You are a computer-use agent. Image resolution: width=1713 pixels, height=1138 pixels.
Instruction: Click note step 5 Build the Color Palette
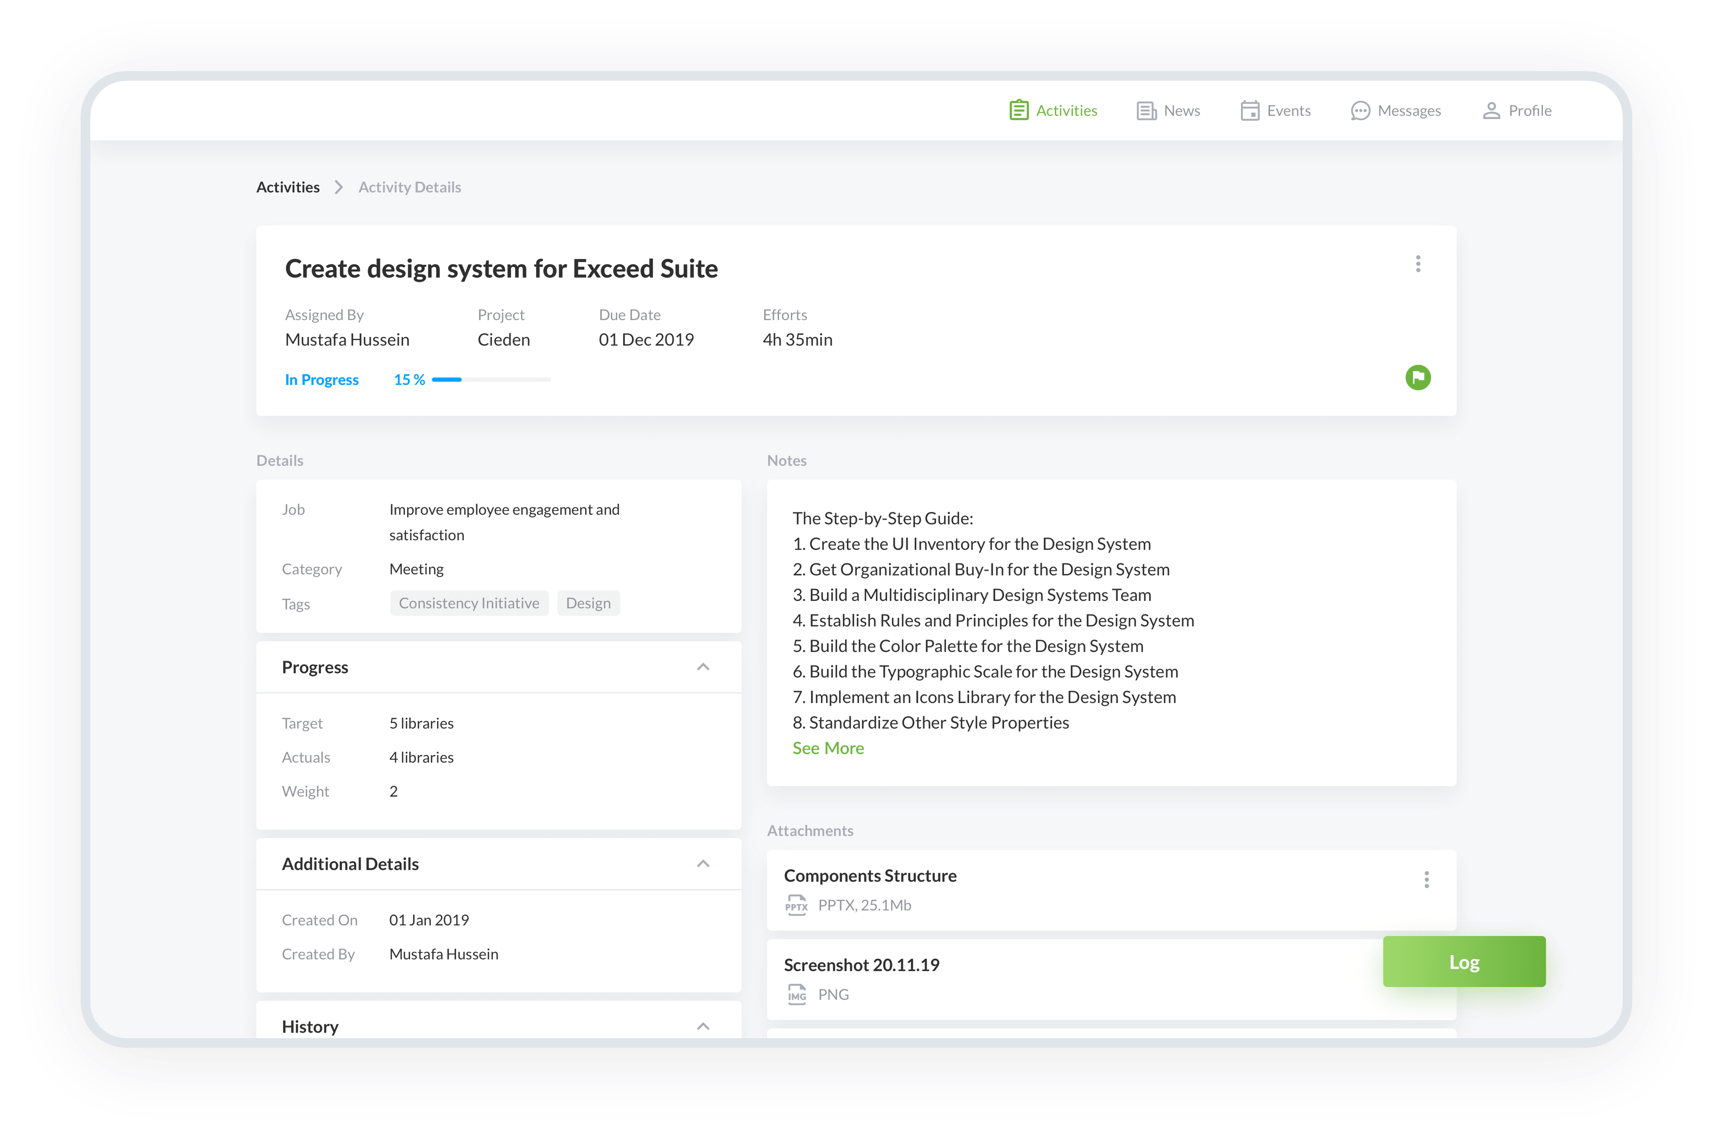coord(968,646)
